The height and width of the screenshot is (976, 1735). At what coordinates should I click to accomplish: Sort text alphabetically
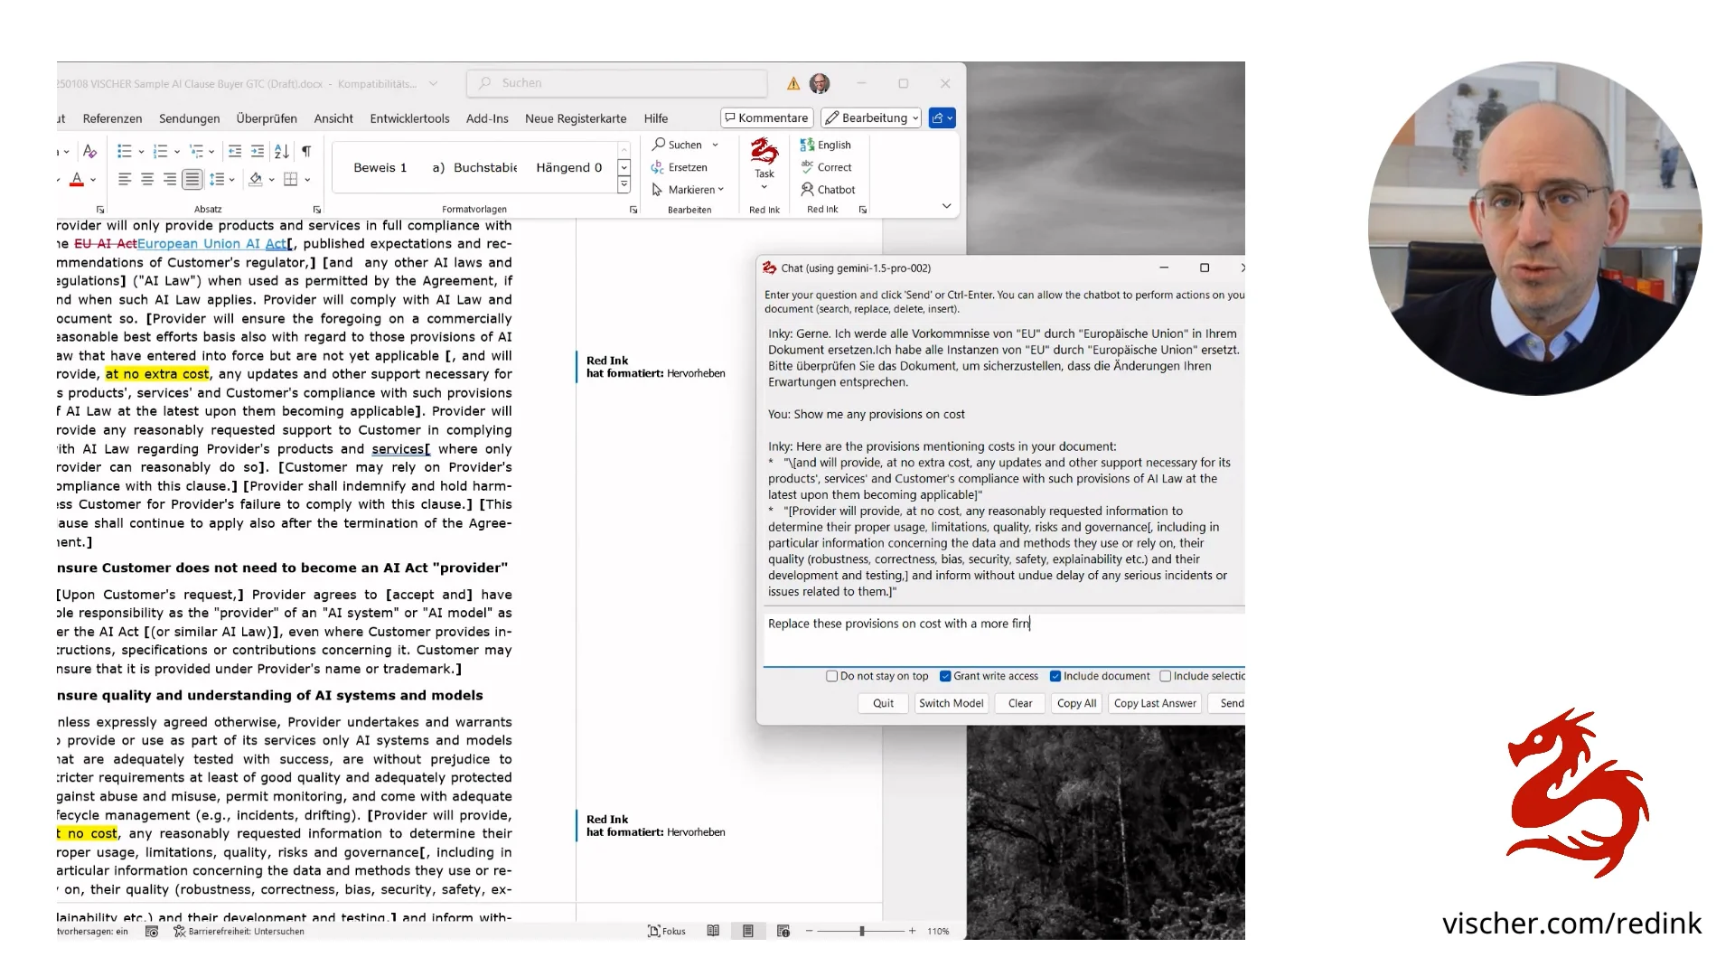click(x=282, y=151)
